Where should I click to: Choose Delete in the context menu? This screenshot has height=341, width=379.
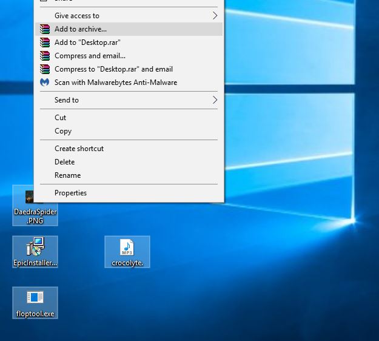pos(65,162)
